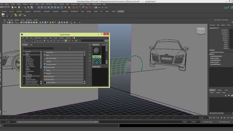Click the red dot icon in Hypershade toolbar
Viewport: 233px width, 131px height.
(73, 41)
